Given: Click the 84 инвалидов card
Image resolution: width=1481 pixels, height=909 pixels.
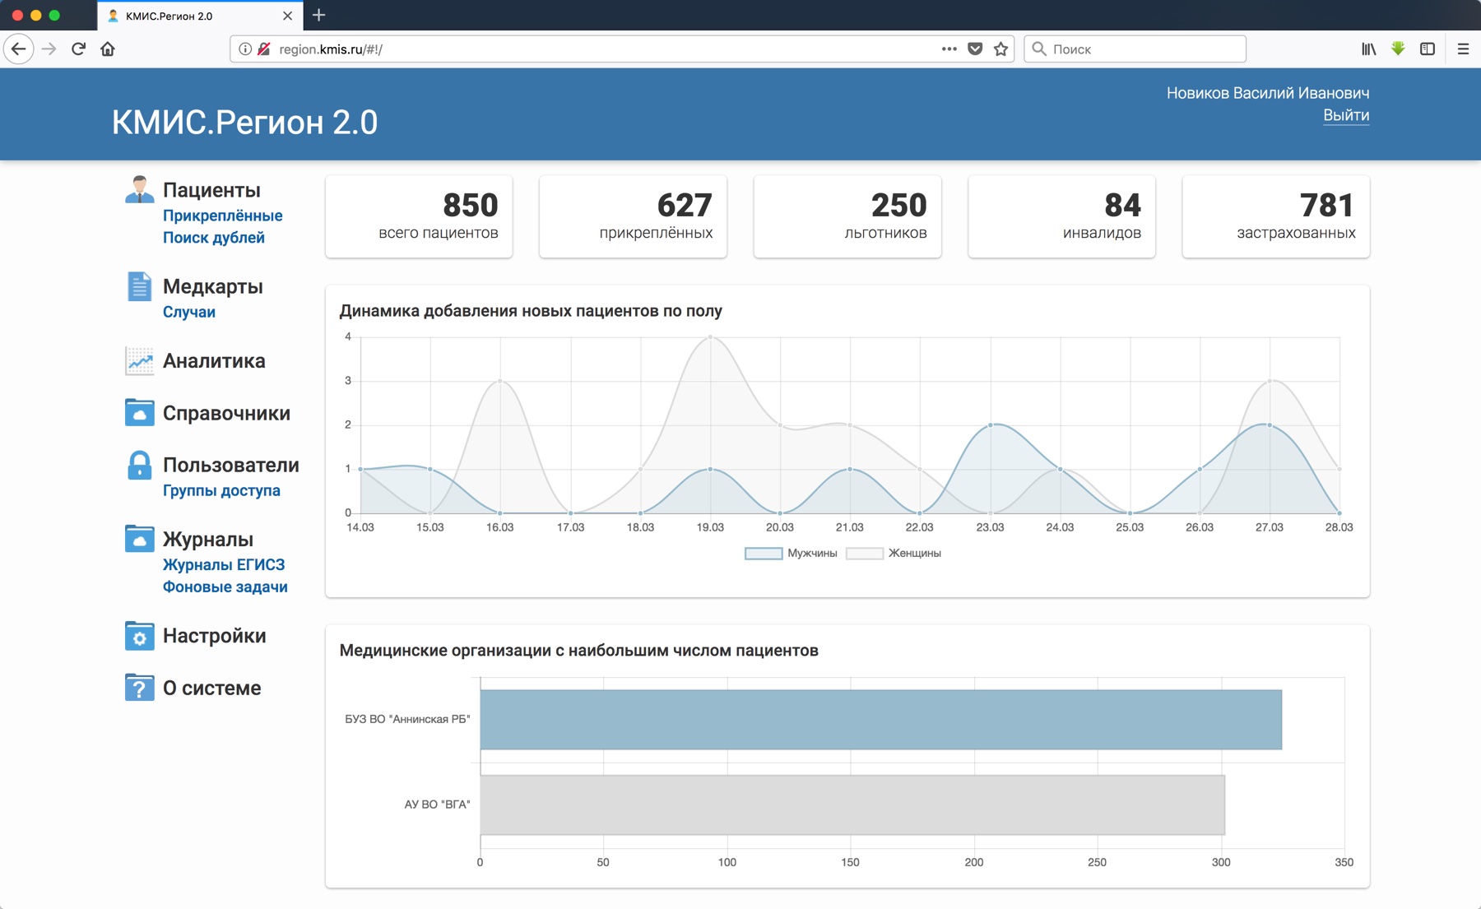Looking at the screenshot, I should coord(1061,217).
